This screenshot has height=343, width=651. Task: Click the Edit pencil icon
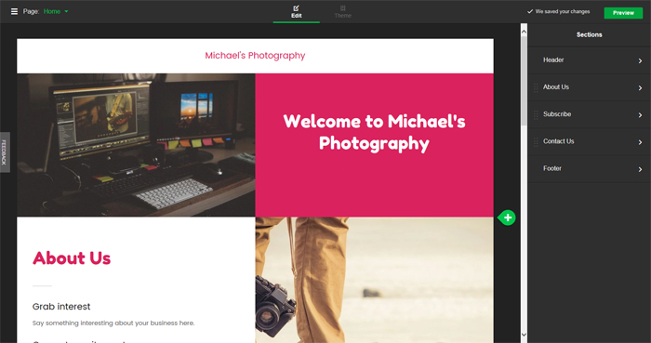click(x=296, y=7)
